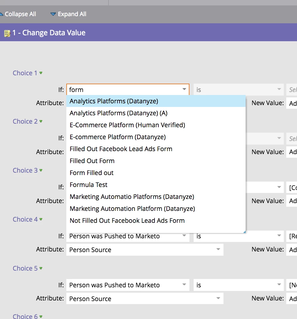The image size is (297, 319).
Task: Click the dropdown list resize grip
Action: tap(244, 231)
